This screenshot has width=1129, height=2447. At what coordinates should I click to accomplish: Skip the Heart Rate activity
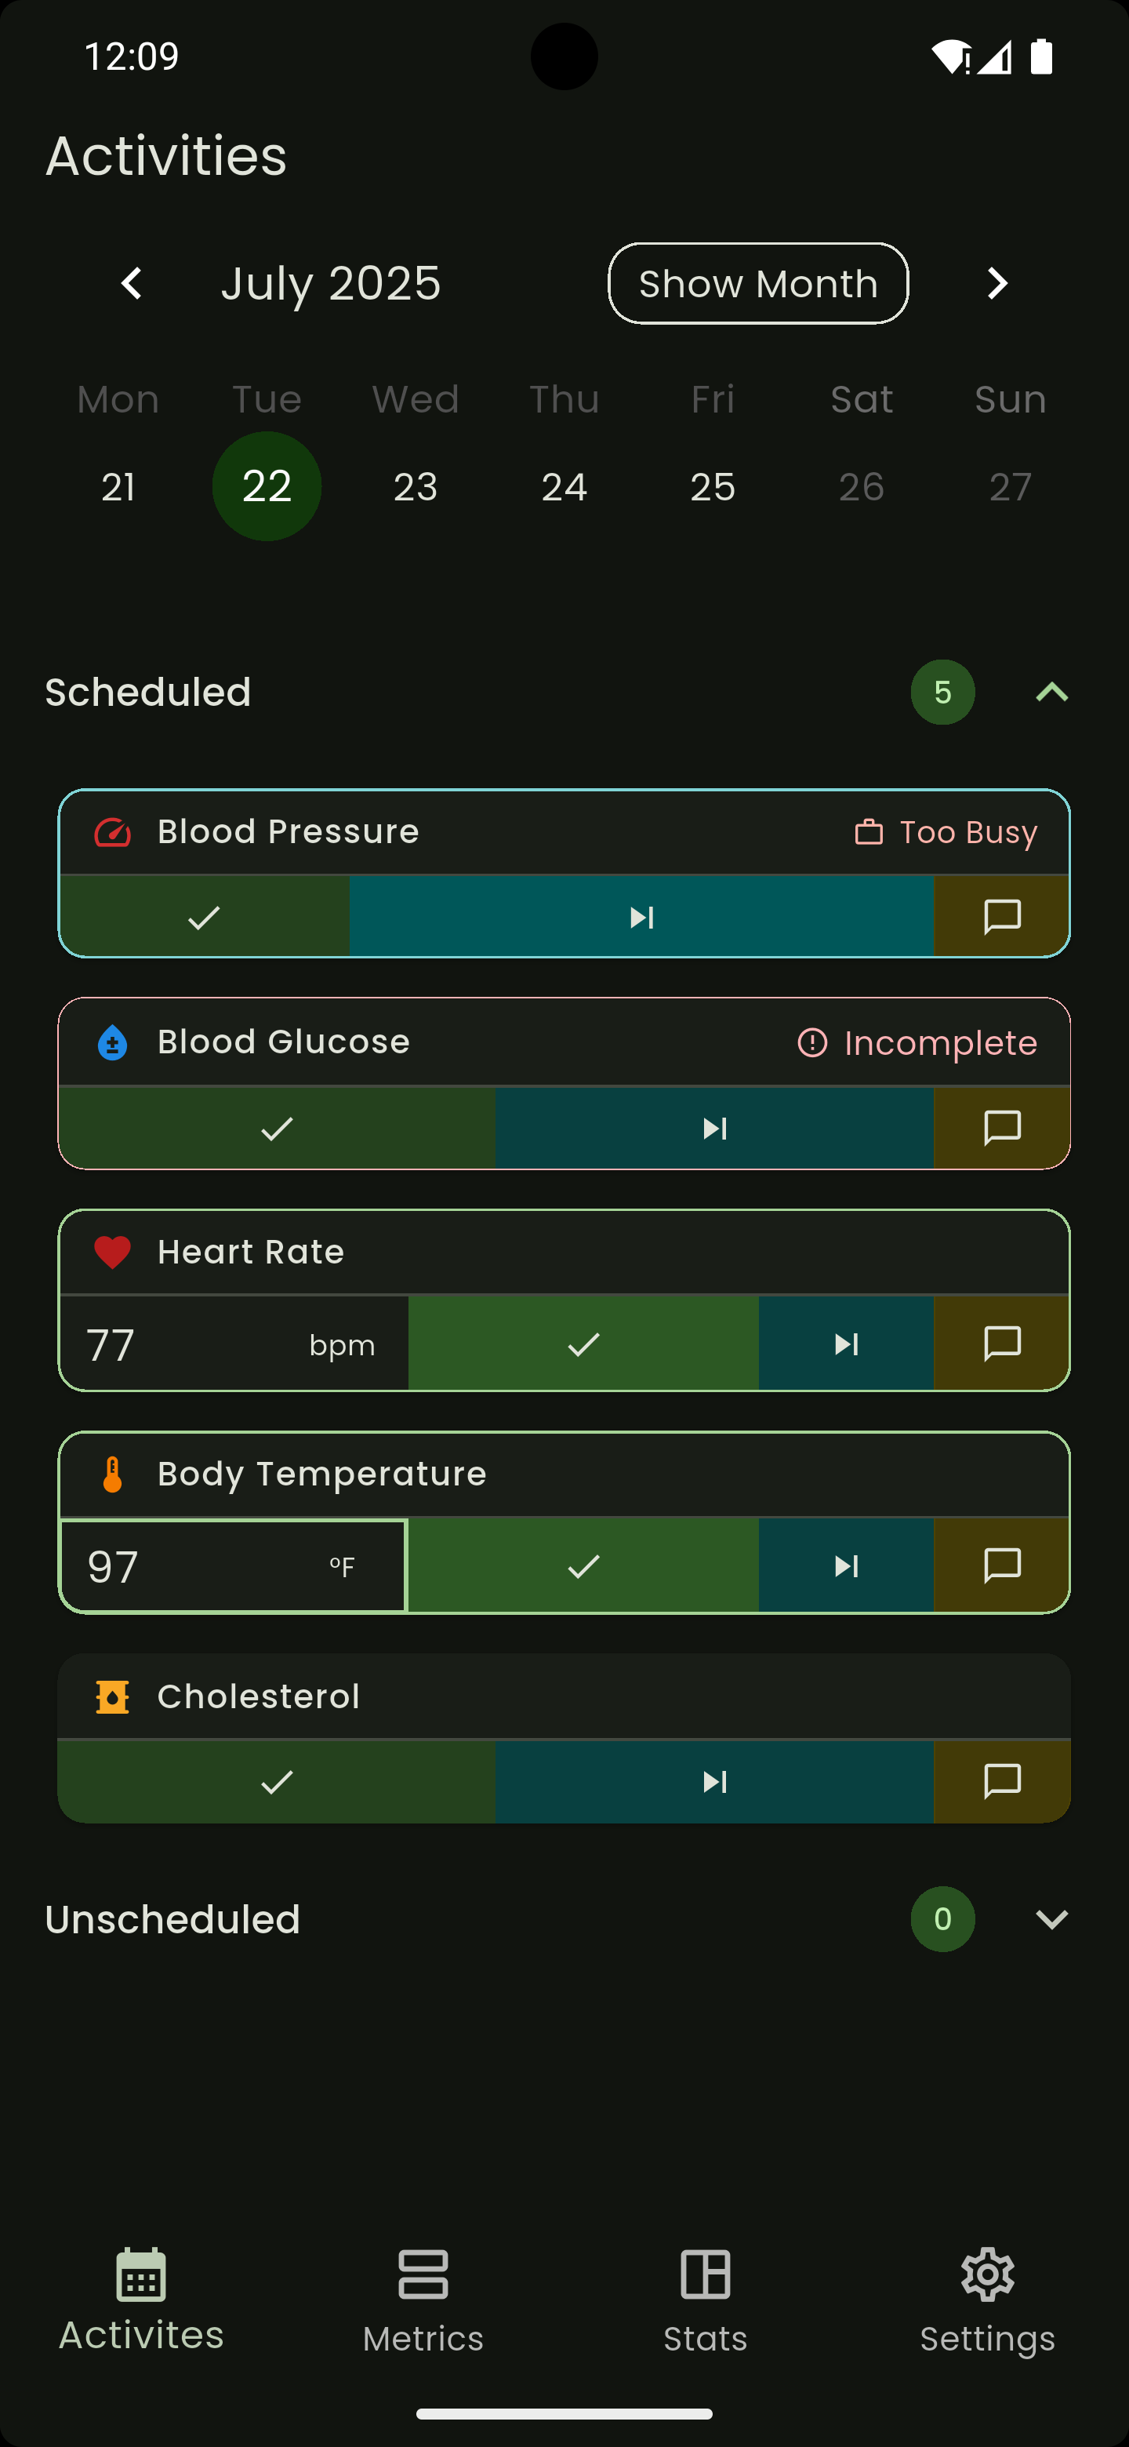tap(845, 1344)
